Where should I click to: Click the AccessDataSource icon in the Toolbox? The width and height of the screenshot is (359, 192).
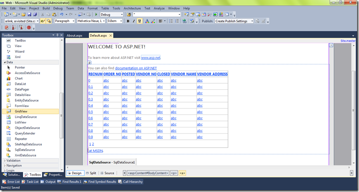coord(8,73)
